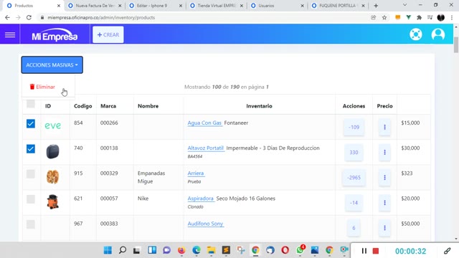459x258 pixels.
Task: Open WhatsApp from the taskbar
Action: click(301, 249)
